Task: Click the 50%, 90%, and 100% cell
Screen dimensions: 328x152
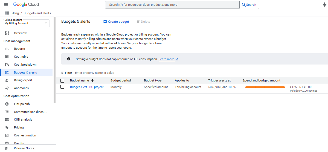Action: [x=222, y=87]
